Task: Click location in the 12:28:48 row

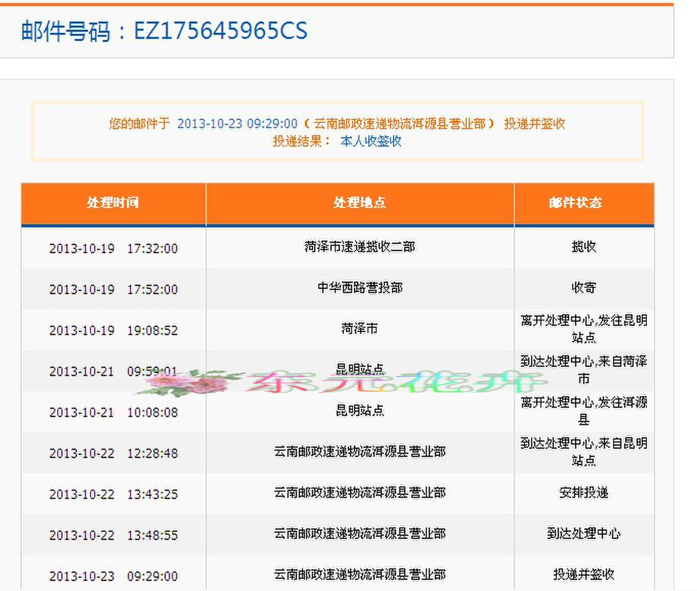Action: click(x=360, y=452)
